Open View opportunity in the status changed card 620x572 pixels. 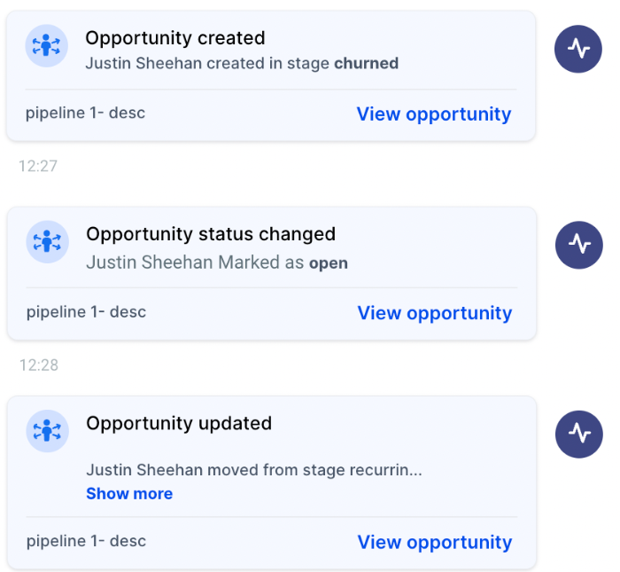tap(434, 313)
